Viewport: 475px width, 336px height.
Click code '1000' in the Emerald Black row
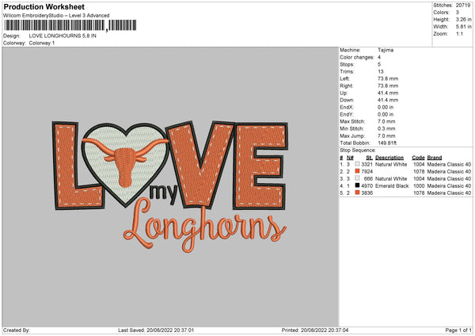(x=419, y=186)
